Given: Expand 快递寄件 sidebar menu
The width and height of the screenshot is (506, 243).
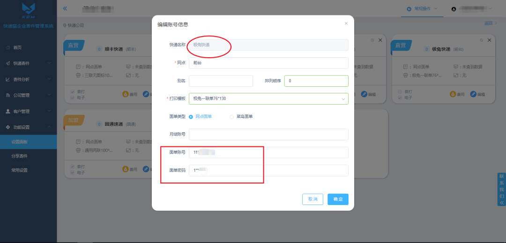Looking at the screenshot, I should point(29,63).
